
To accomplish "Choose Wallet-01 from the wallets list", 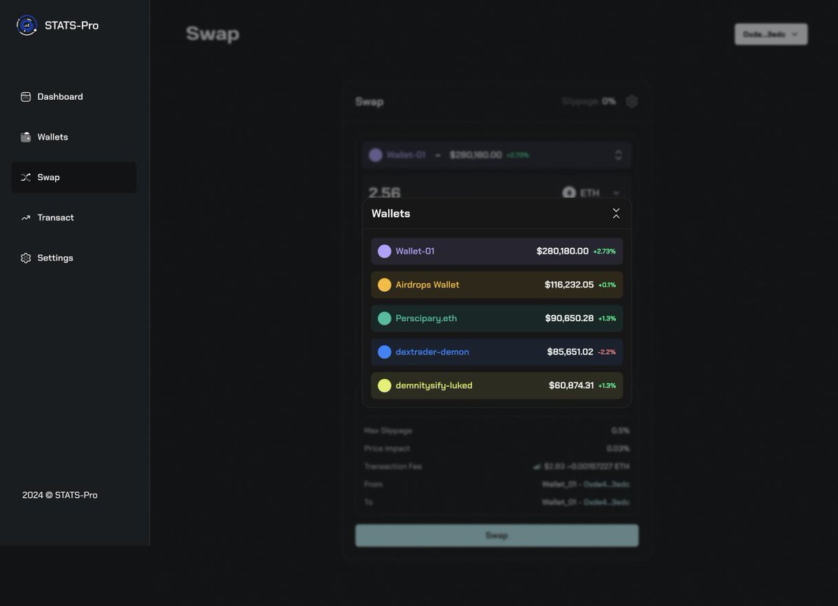I will [497, 251].
